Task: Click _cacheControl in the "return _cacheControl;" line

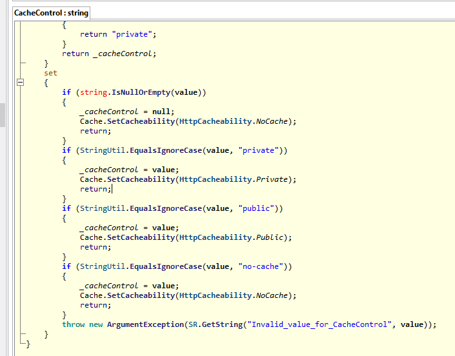Action: [x=123, y=54]
